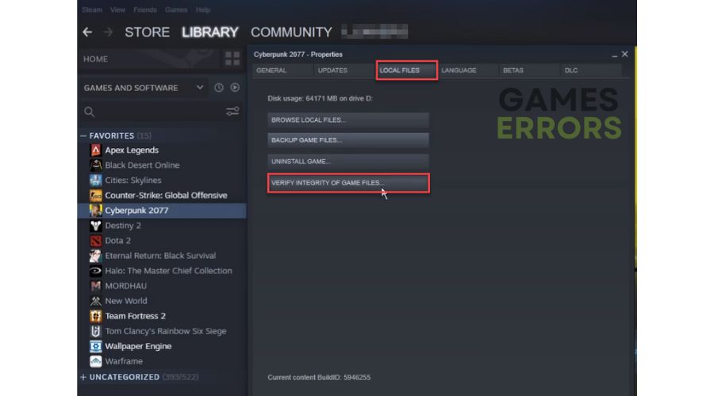Open the blurred profile name section
The image size is (714, 396).
(374, 32)
